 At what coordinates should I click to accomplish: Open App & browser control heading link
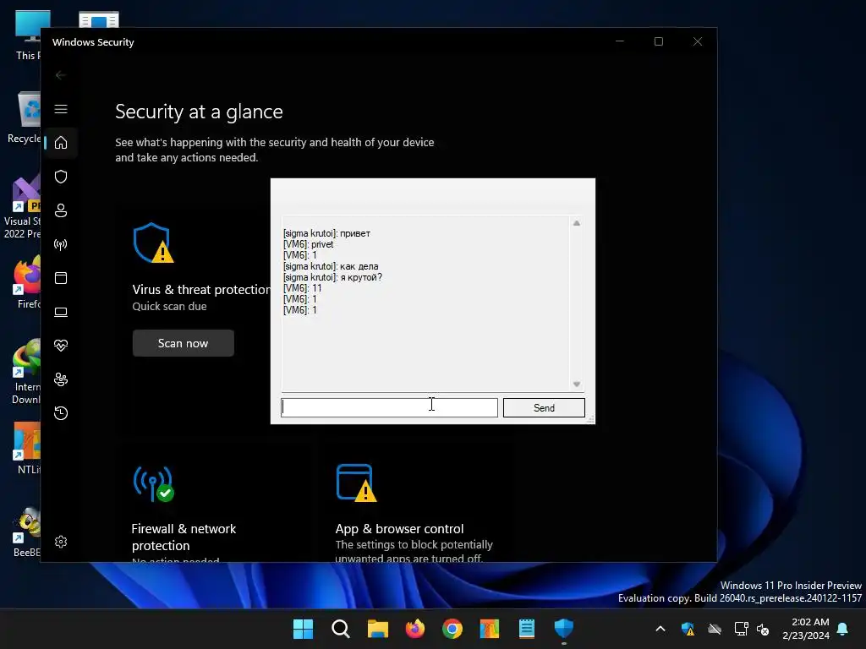(x=399, y=529)
